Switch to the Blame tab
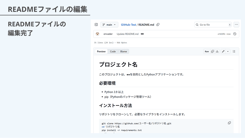The image size is (245, 138). 124,51
